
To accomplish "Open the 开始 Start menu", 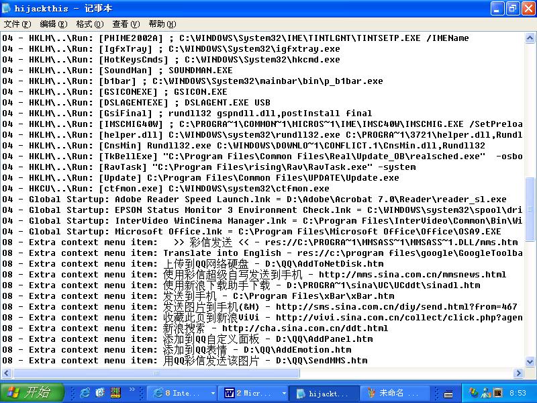I will pyautogui.click(x=32, y=392).
